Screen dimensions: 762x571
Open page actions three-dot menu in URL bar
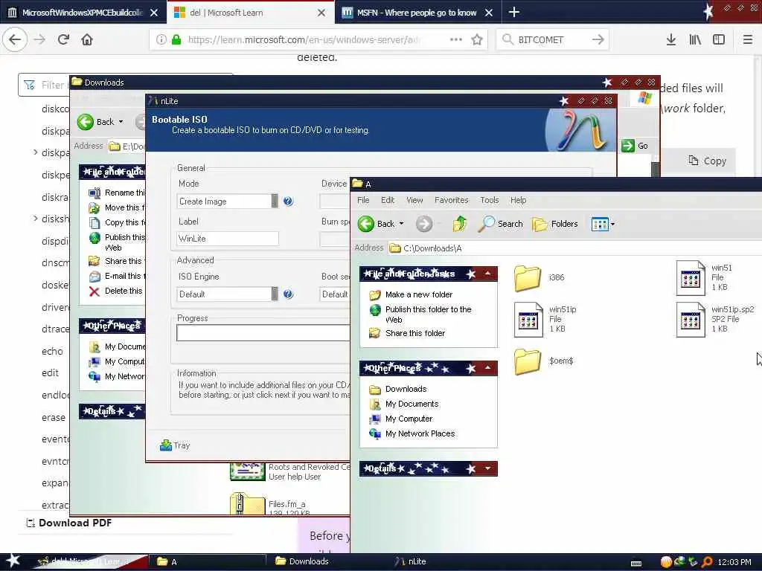[456, 39]
